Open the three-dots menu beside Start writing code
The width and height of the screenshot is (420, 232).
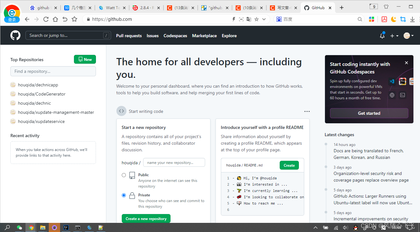click(x=307, y=111)
